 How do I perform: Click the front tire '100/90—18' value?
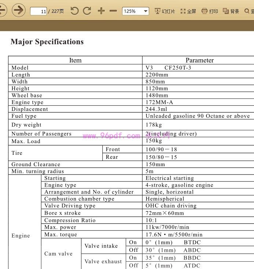161,149
